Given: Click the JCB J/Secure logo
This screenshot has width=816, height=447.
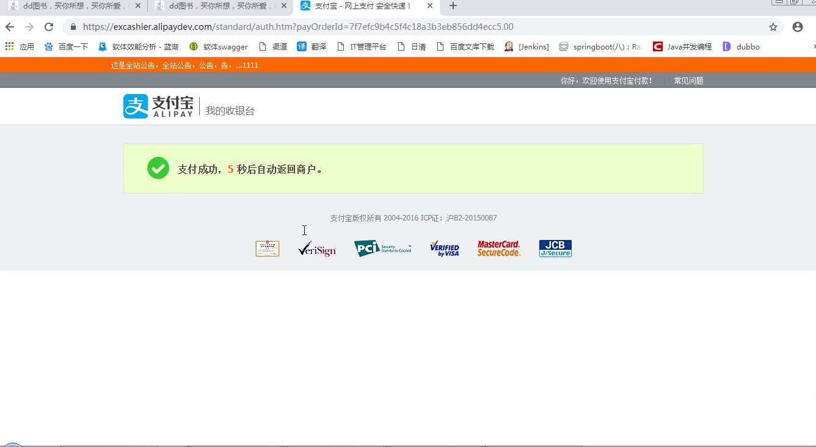Looking at the screenshot, I should point(555,249).
